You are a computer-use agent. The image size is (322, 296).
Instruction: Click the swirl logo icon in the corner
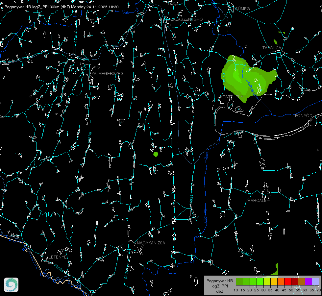click(x=11, y=285)
